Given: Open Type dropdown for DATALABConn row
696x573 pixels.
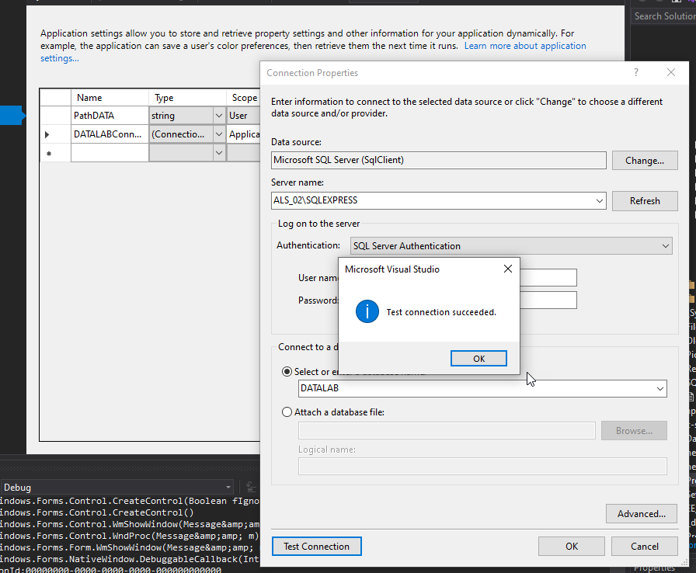Looking at the screenshot, I should click(219, 134).
